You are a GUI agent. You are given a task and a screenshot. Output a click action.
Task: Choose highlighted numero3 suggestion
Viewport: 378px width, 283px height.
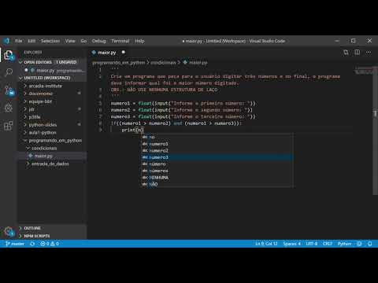(217, 157)
